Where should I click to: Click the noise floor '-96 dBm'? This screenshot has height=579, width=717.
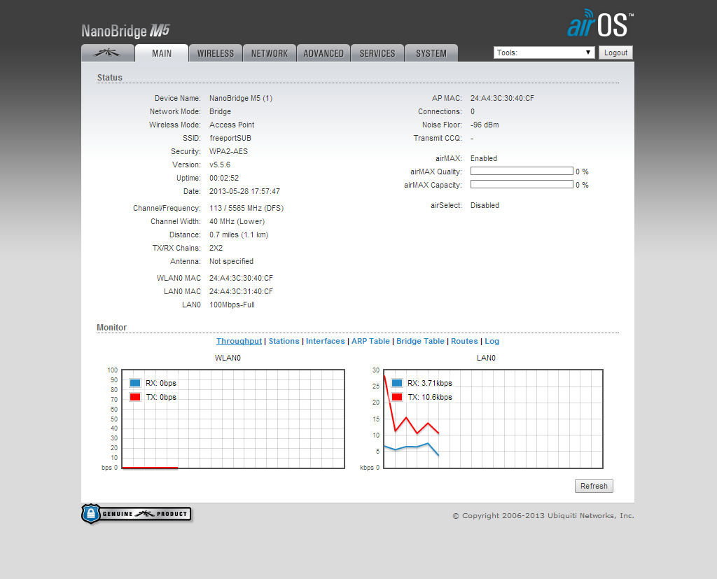[485, 125]
